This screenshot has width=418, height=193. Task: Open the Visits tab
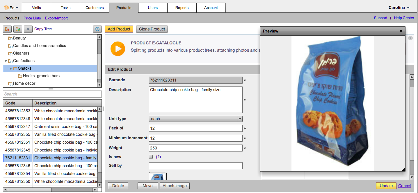point(36,8)
